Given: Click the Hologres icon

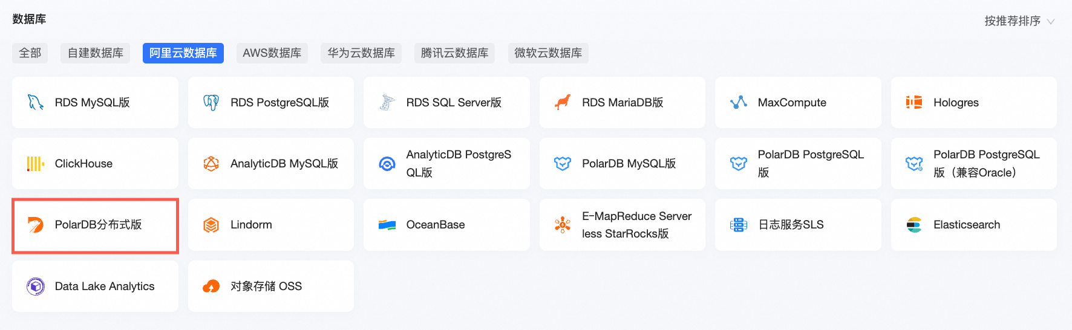Looking at the screenshot, I should pos(914,102).
